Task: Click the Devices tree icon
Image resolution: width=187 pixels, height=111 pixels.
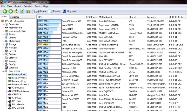Action: [6, 54]
